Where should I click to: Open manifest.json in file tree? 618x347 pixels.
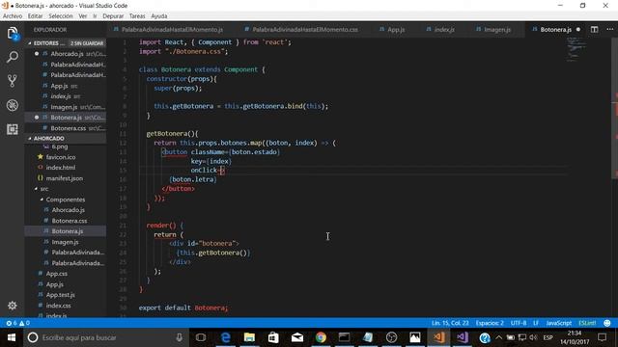point(65,178)
